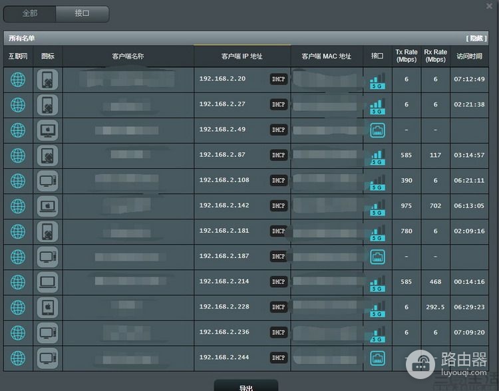Sort by 客户端 MAC 地址 column header
The height and width of the screenshot is (391, 499).
[x=327, y=57]
